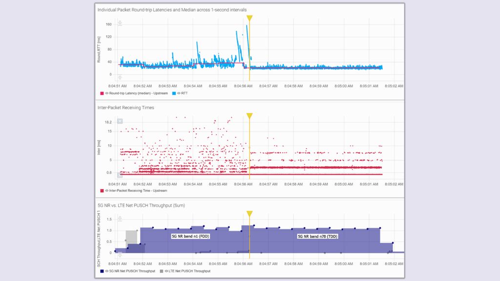Click the axis down arrow in the throughput chart
Image resolution: width=500 pixels, height=281 pixels.
[120, 255]
